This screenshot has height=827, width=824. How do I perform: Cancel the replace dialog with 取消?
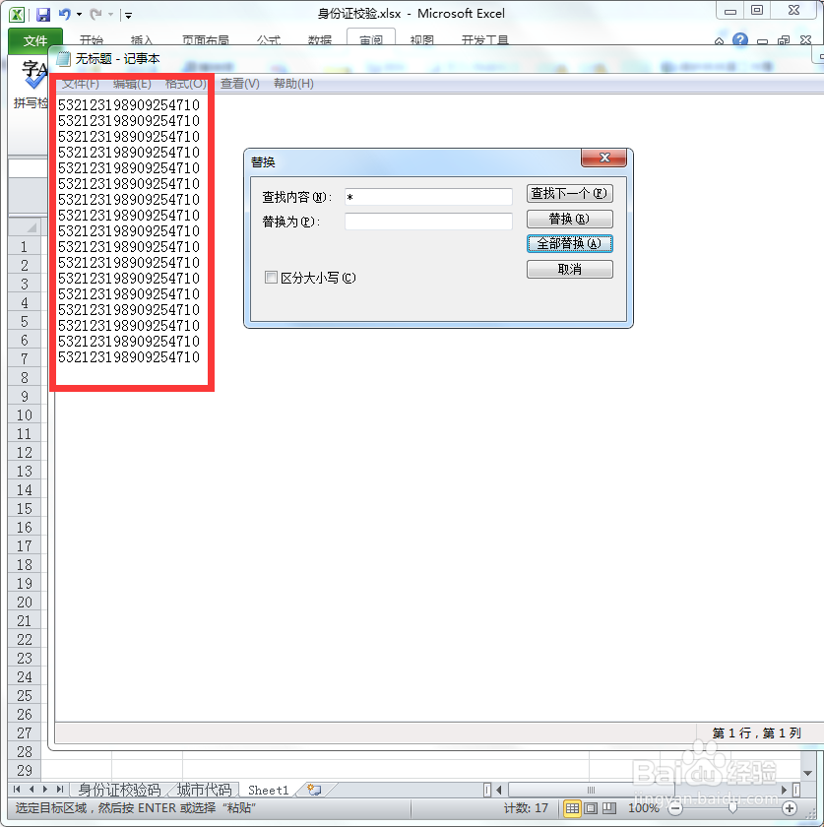(570, 269)
